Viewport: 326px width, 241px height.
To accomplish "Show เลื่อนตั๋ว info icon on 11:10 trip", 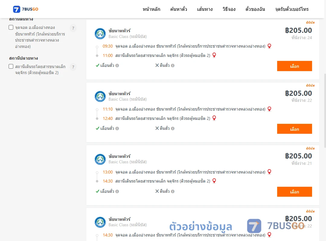I will [x=117, y=129].
